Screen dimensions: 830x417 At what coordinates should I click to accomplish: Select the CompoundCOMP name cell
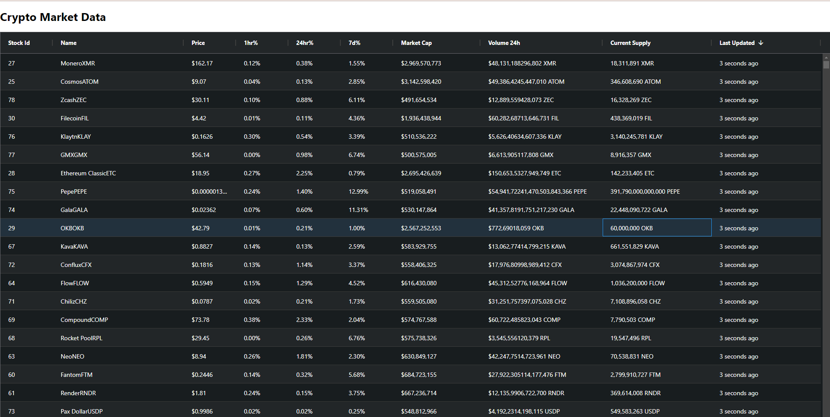click(x=118, y=320)
